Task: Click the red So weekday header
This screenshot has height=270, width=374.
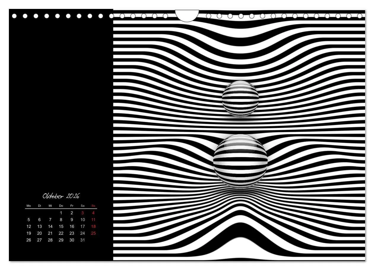Action: coord(93,205)
